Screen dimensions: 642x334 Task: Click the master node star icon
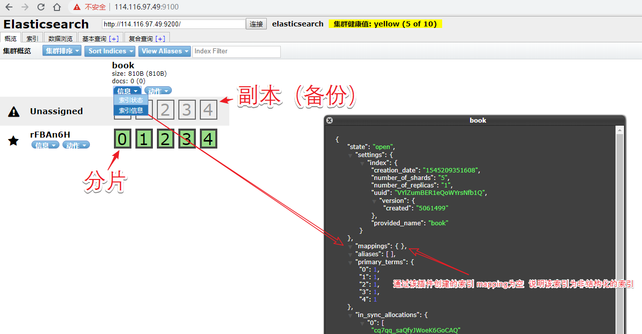13,141
